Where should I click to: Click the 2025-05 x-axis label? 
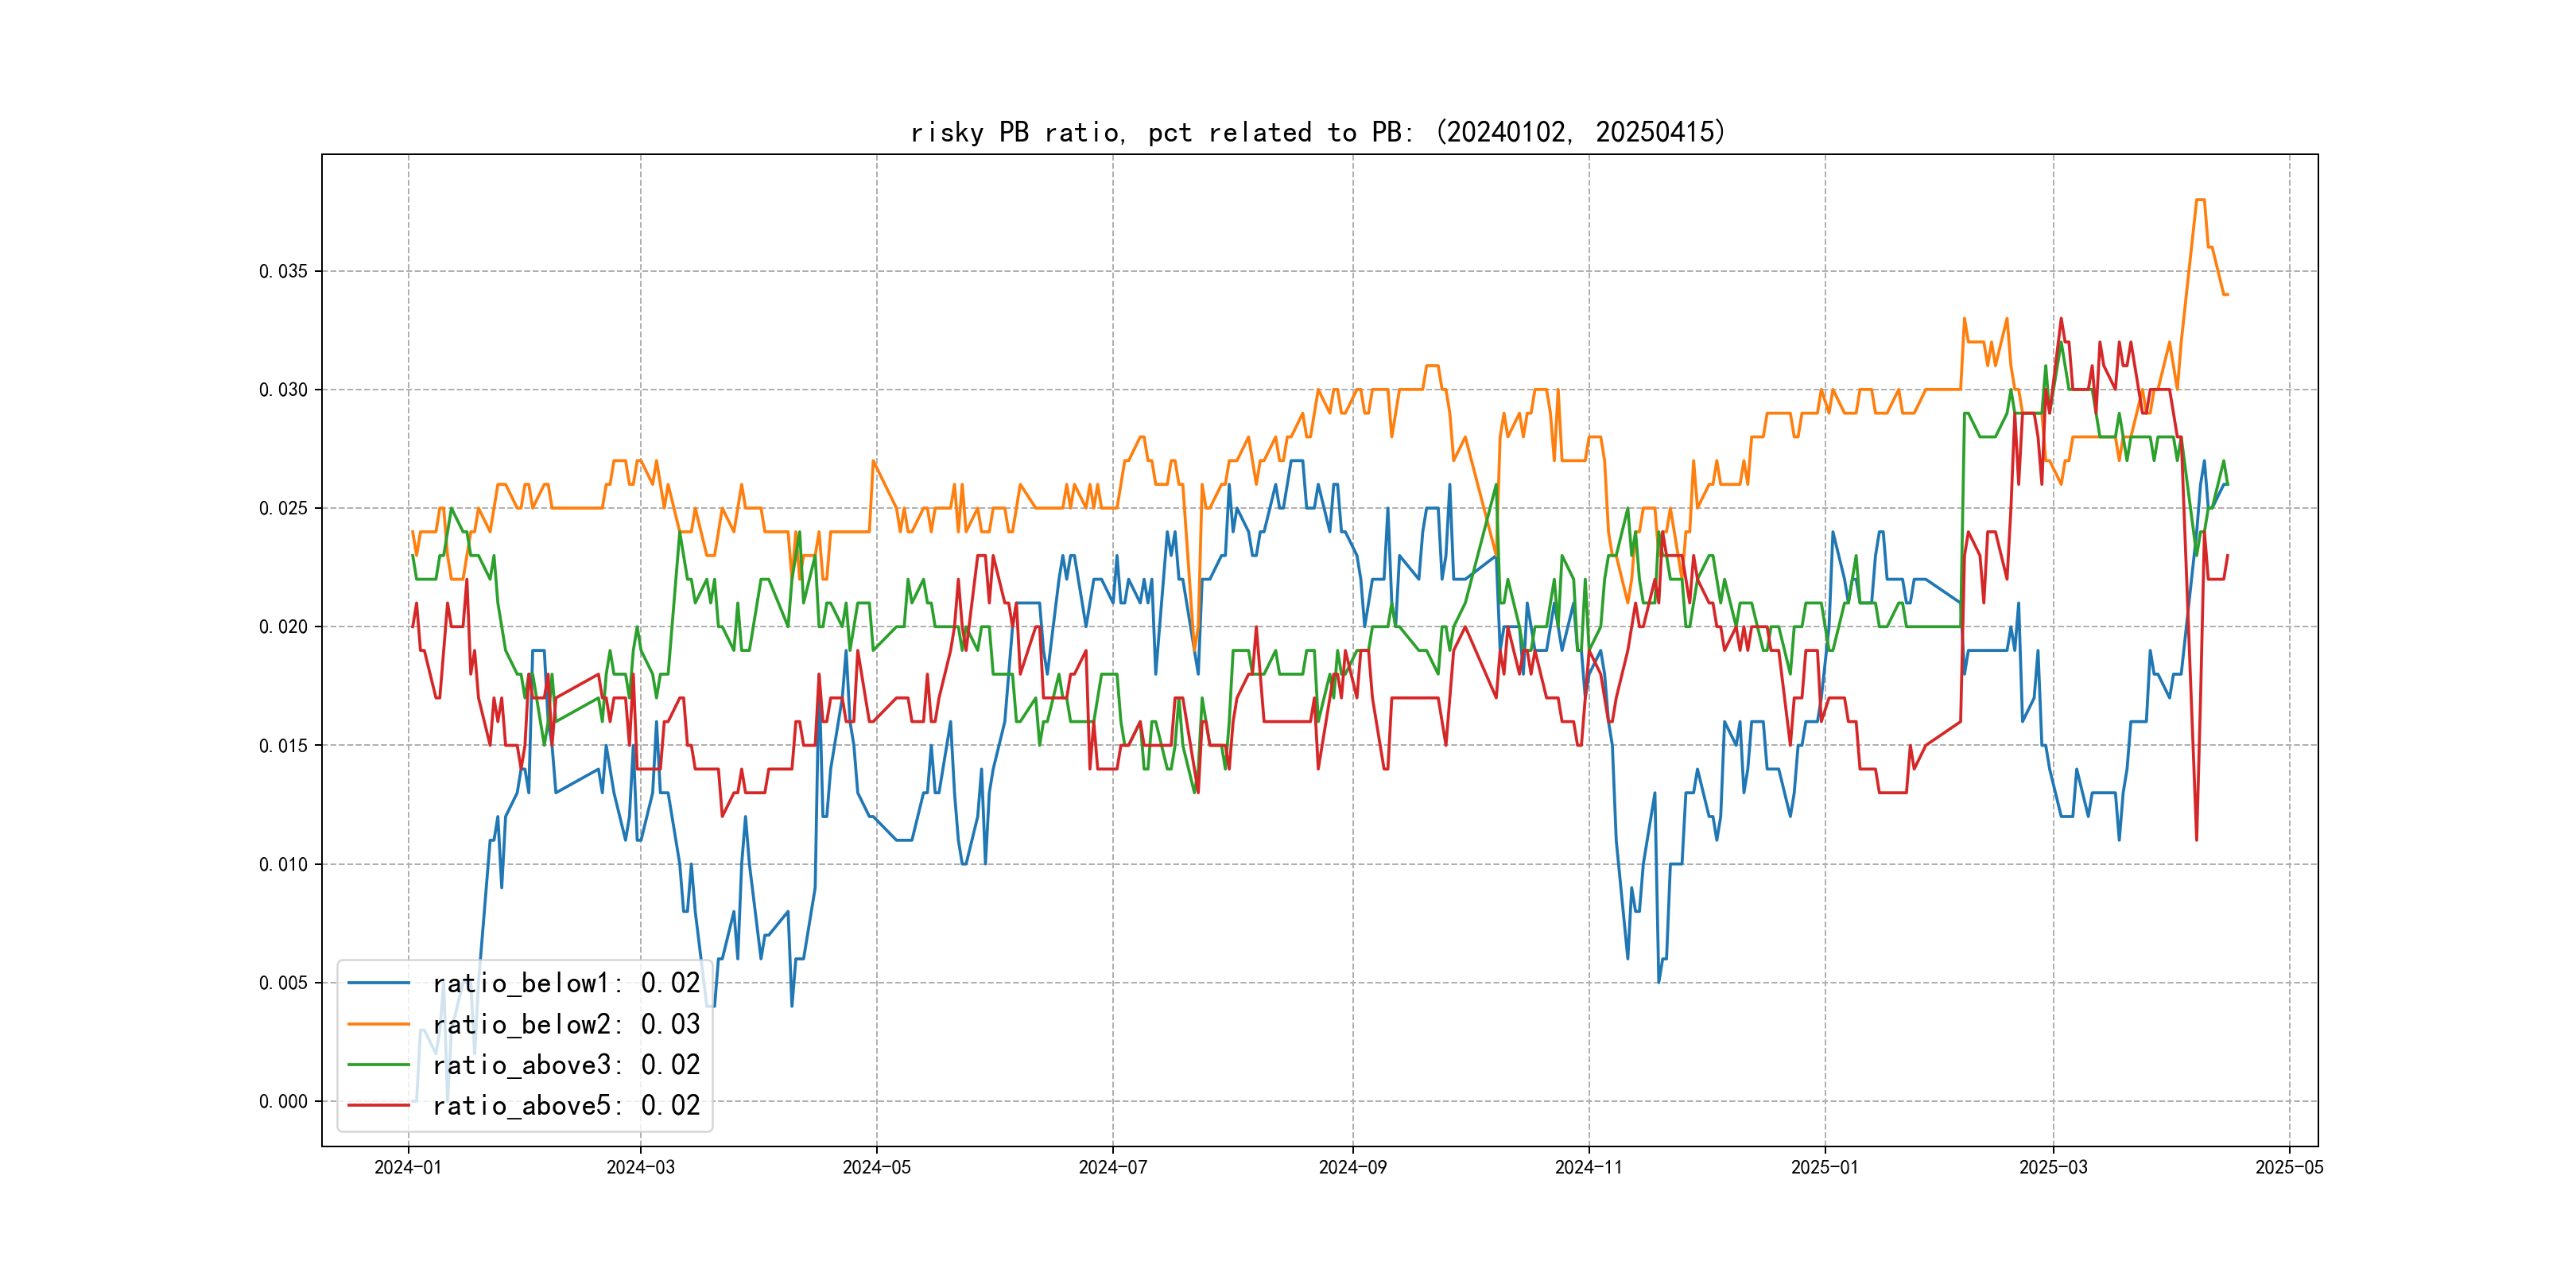point(2289,1167)
